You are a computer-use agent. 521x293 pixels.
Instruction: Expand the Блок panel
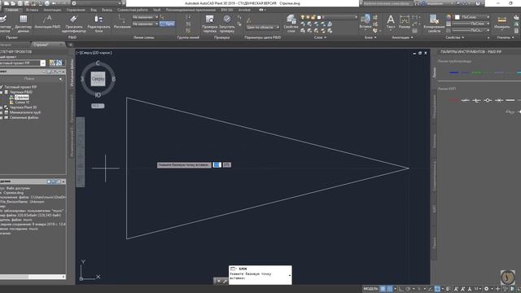pyautogui.click(x=370, y=37)
